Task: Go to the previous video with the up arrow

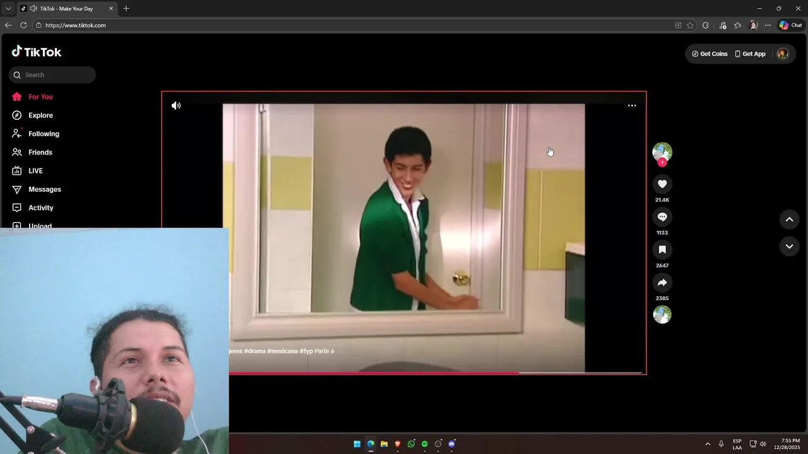Action: click(789, 219)
